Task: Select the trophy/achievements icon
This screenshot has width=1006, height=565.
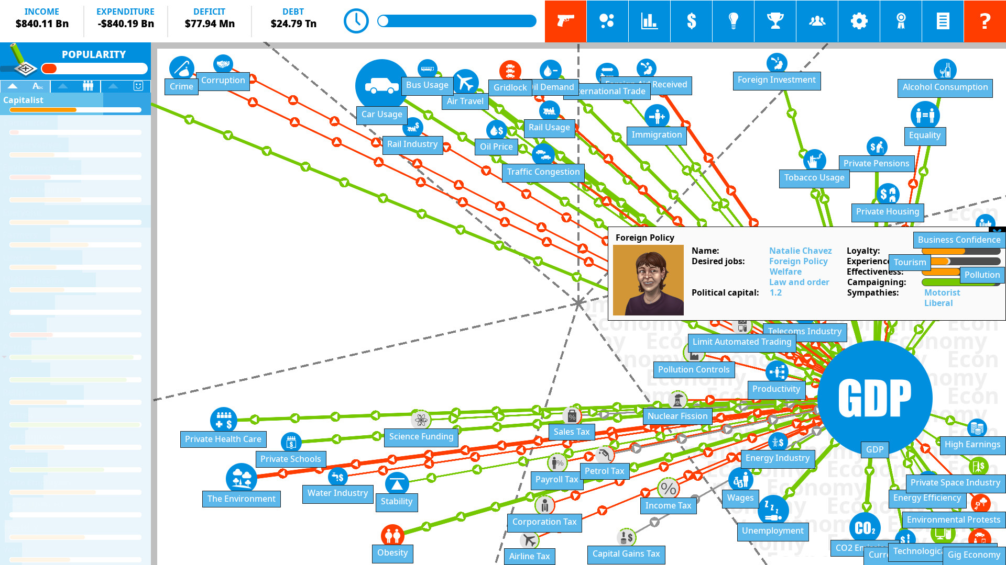Action: coord(775,21)
